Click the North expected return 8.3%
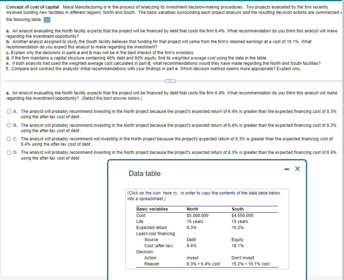This screenshot has width=344, height=280. 192,228
